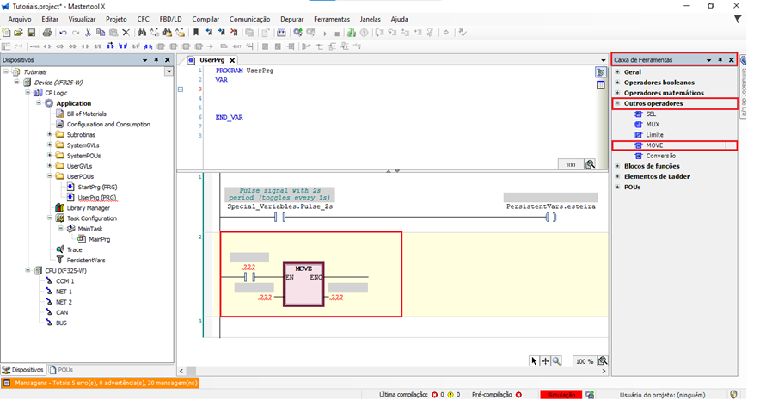This screenshot has height=406, width=760.
Task: Toggle the contact on the MOVE block EN input
Action: tap(251, 277)
